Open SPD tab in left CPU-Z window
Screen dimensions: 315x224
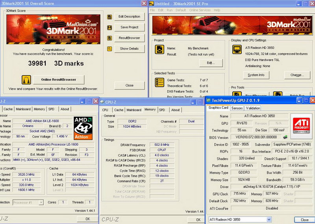click(52, 109)
